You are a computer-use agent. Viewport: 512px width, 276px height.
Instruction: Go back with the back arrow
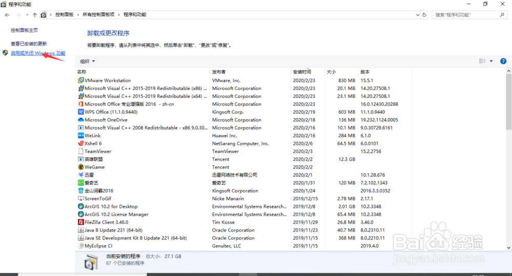pyautogui.click(x=7, y=15)
